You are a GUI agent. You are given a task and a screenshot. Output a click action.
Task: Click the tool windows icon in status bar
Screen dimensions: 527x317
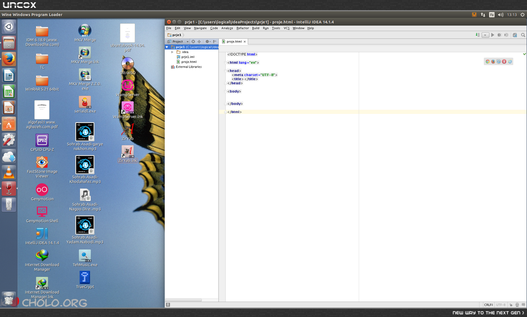pos(168,305)
